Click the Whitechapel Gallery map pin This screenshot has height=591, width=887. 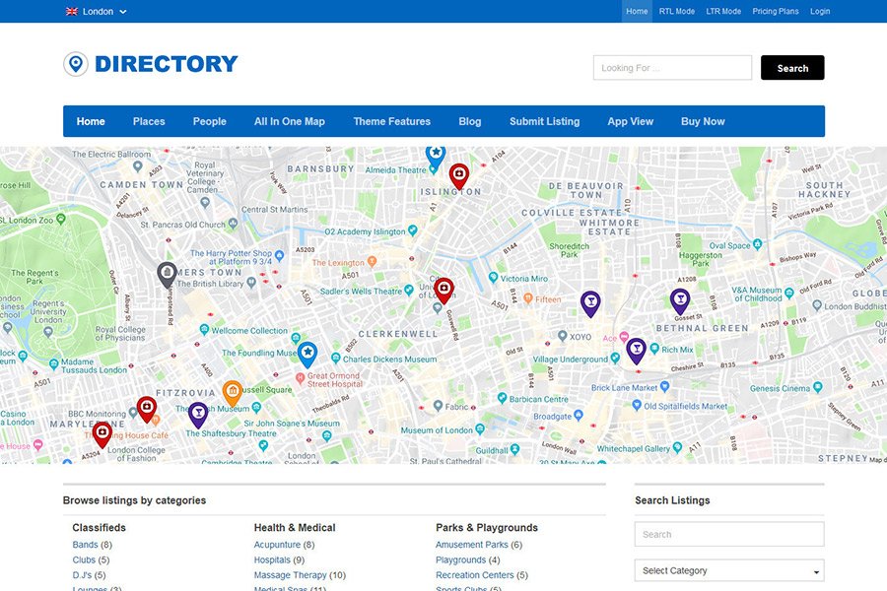pyautogui.click(x=677, y=448)
